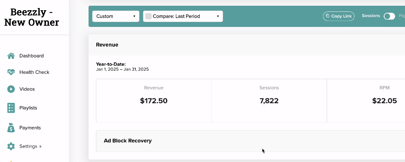Click the Revenue $172.50 card
This screenshot has height=162, width=405.
point(154,100)
